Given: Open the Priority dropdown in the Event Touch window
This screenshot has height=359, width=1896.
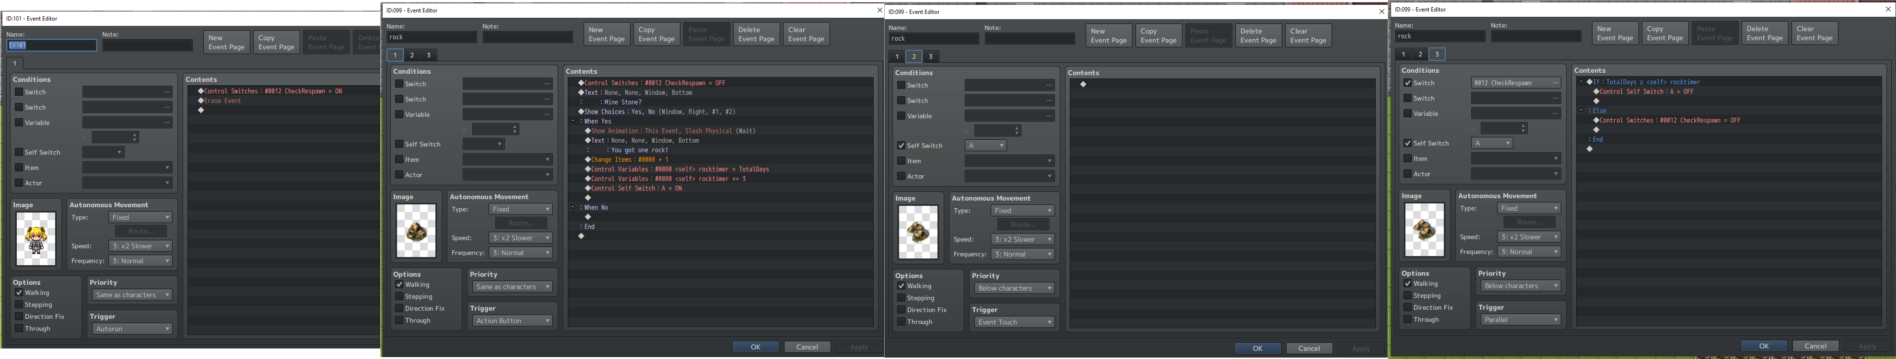Looking at the screenshot, I should pyautogui.click(x=1014, y=289).
